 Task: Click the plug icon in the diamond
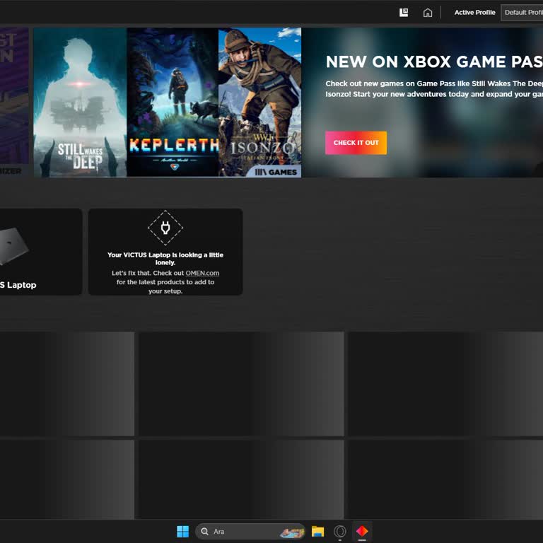(165, 228)
